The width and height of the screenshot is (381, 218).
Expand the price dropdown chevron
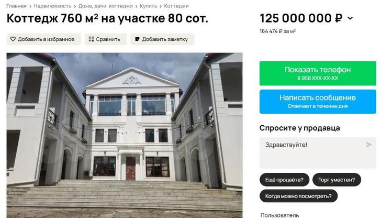[350, 18]
